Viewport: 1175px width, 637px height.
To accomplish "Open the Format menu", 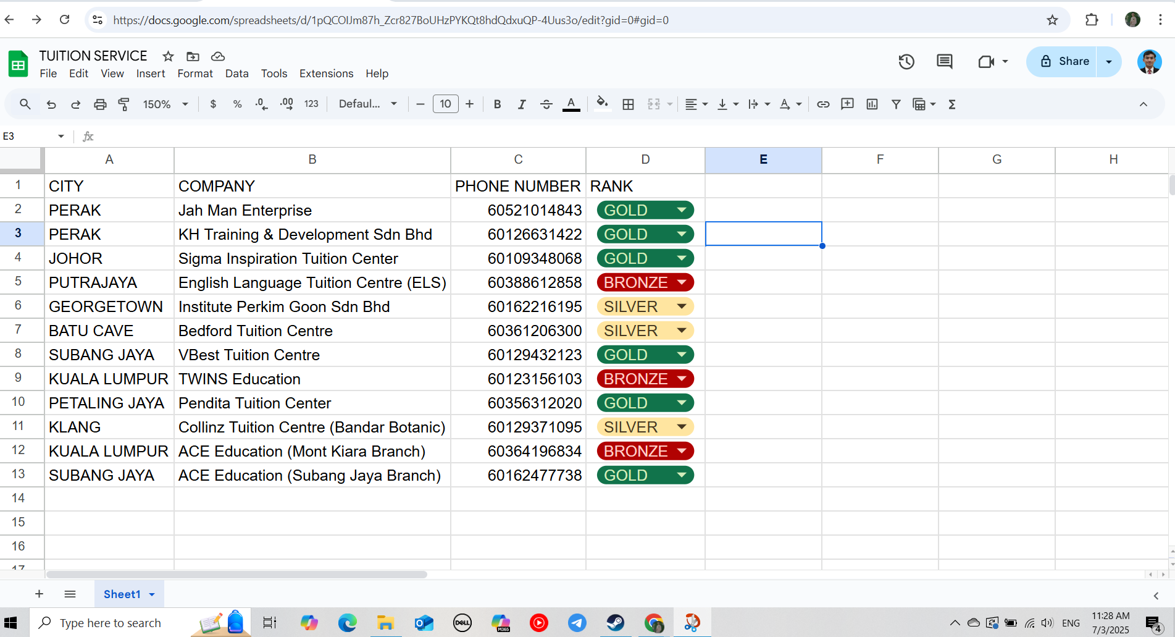I will coord(194,74).
